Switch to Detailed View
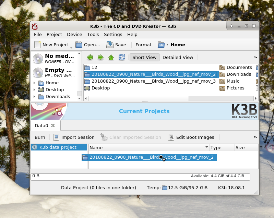 (178, 57)
